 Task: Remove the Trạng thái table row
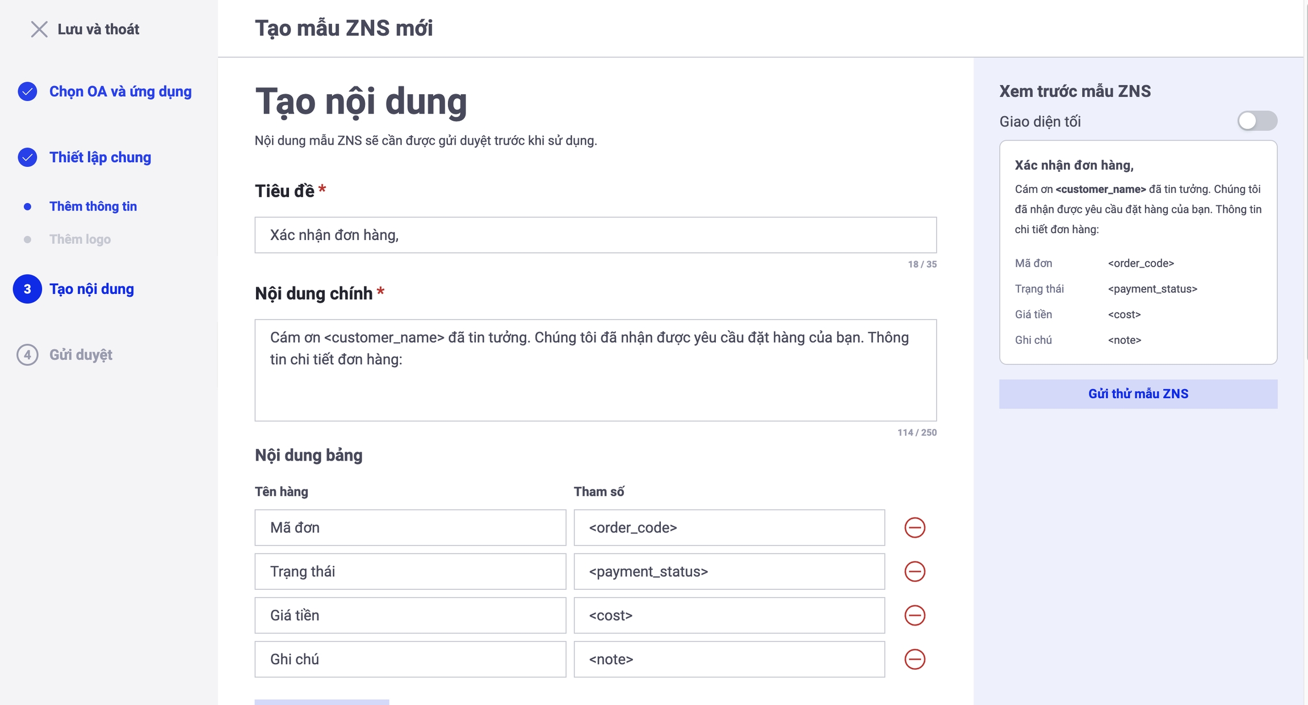pos(915,571)
